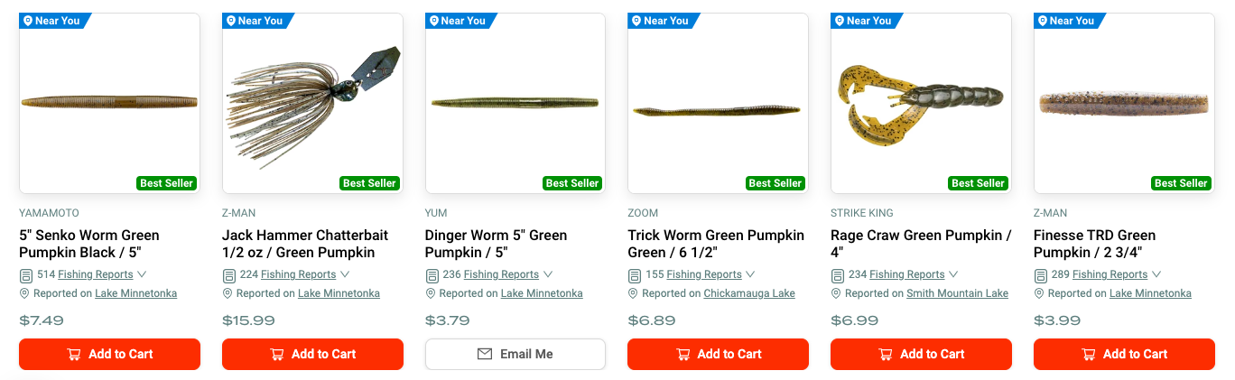Open the Smith Mountain Lake link
The height and width of the screenshot is (380, 1235).
[957, 293]
